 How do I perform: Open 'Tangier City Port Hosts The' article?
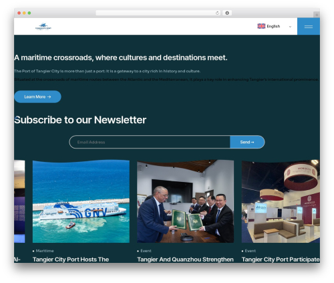click(71, 260)
